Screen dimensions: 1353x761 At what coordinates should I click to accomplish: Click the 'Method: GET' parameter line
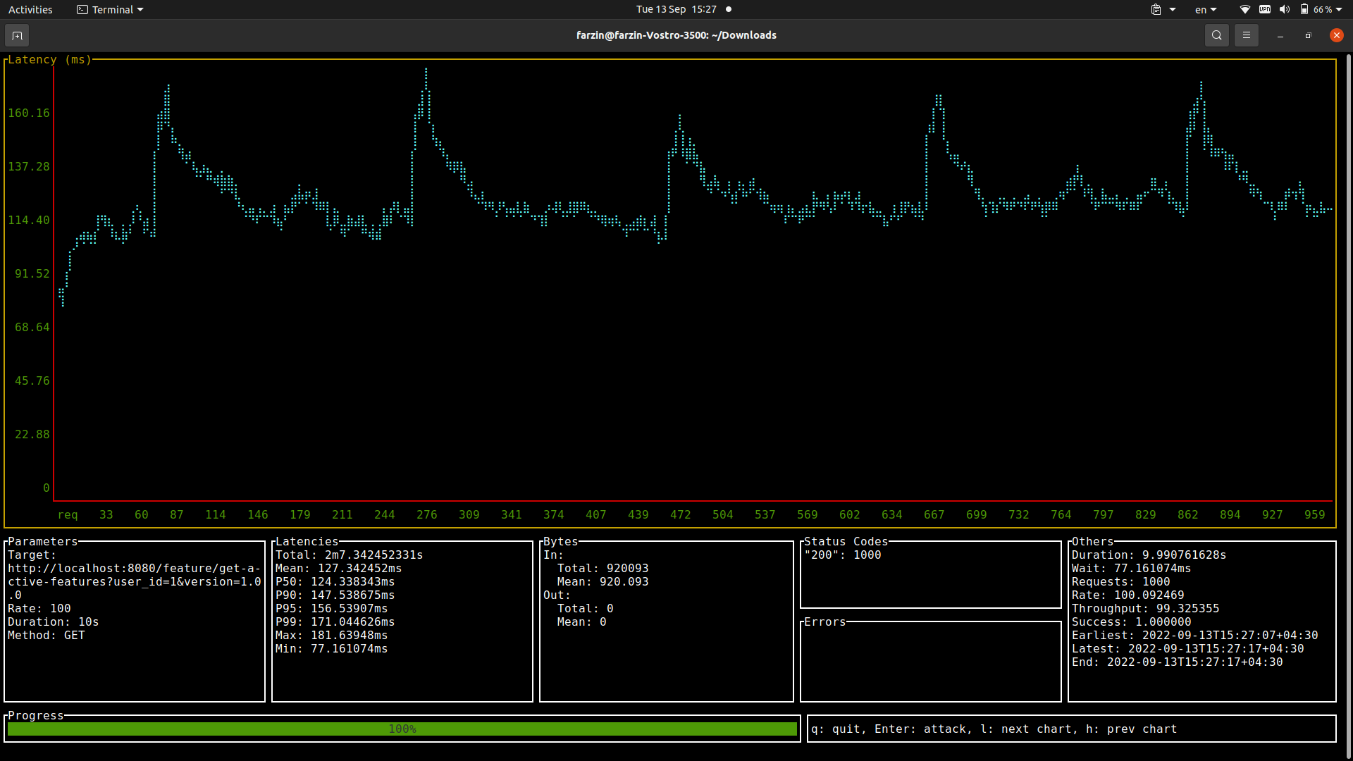point(47,636)
